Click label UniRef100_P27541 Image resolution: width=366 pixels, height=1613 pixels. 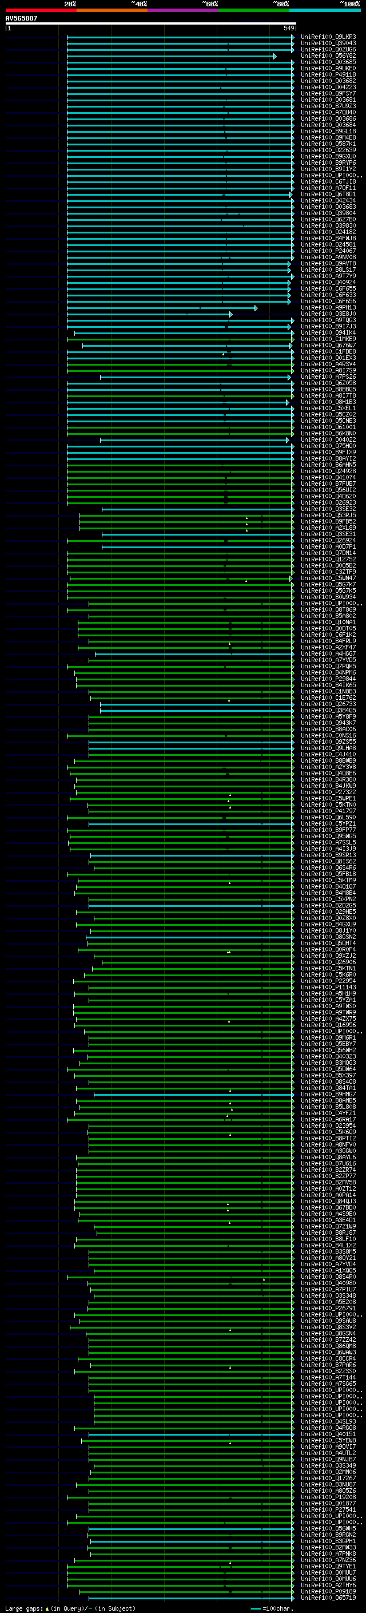click(x=328, y=1509)
